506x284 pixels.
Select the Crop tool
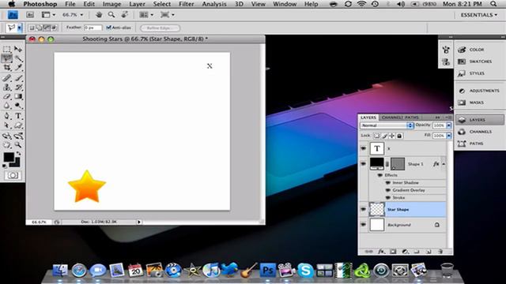(6, 68)
